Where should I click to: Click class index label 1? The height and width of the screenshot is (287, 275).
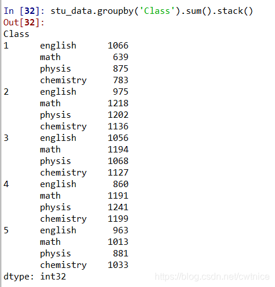point(6,46)
